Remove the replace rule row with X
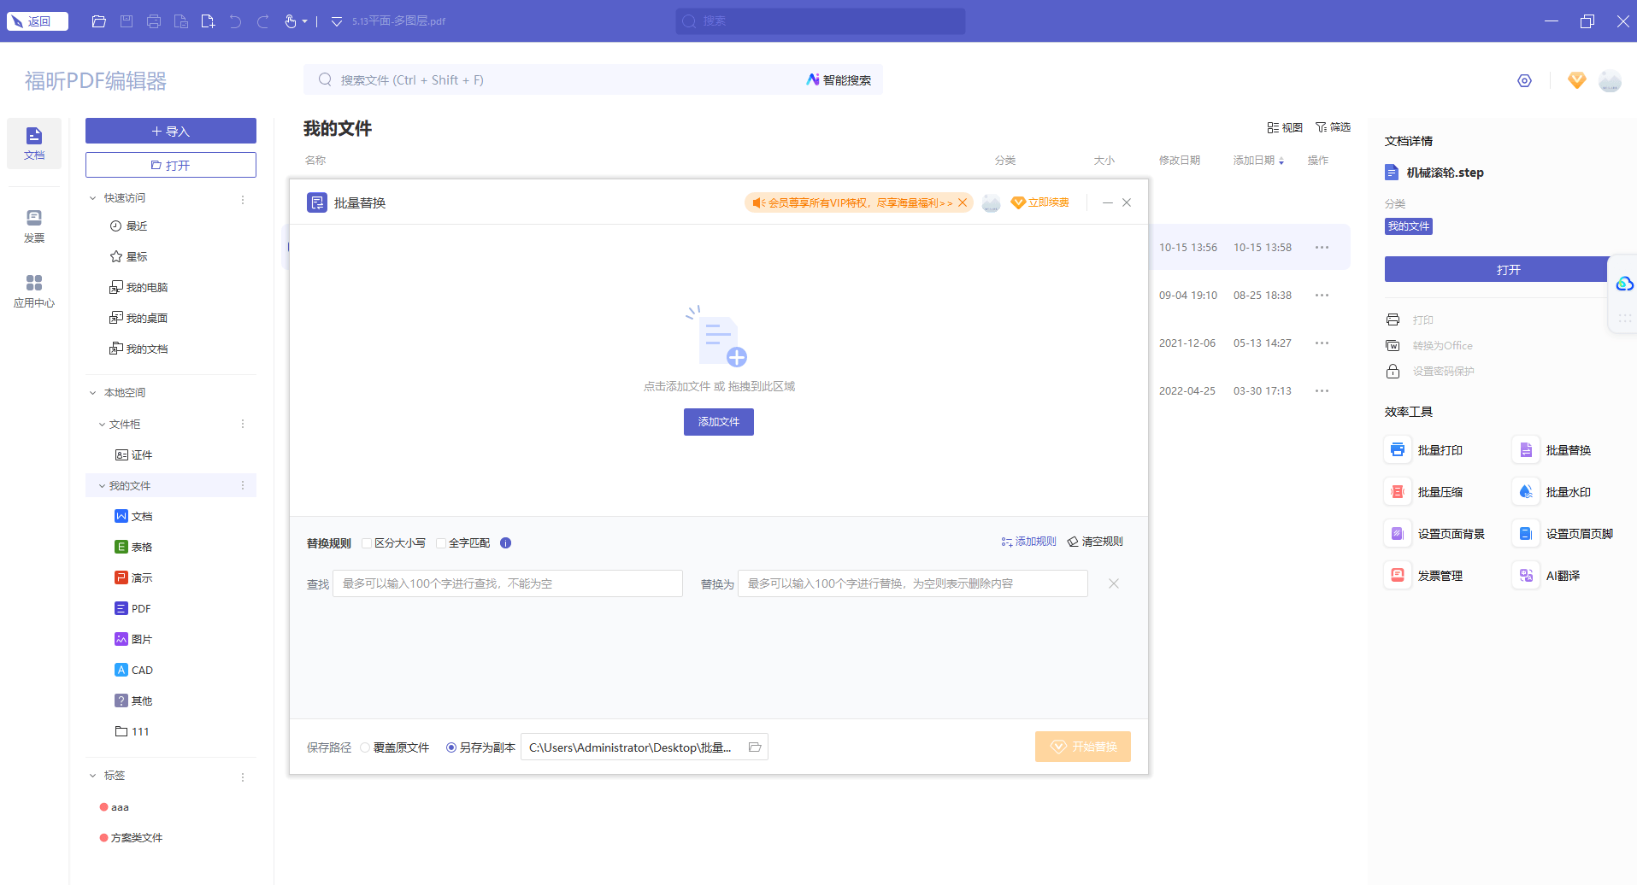Screen dimensions: 1637x885 tap(1114, 583)
